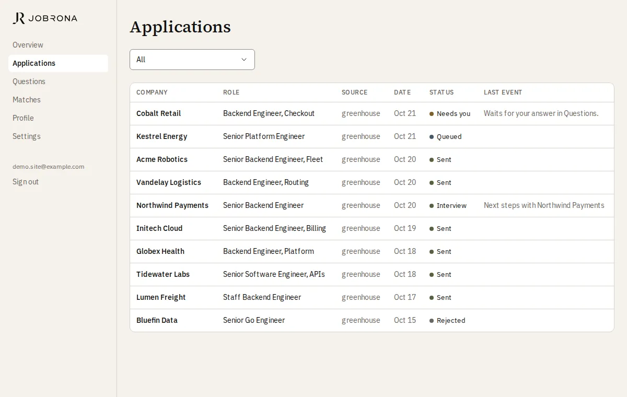Sign out of the account
The width and height of the screenshot is (627, 397).
(x=26, y=182)
